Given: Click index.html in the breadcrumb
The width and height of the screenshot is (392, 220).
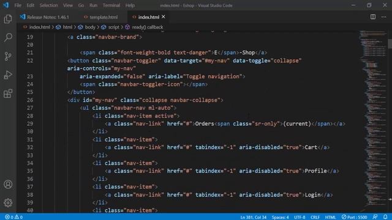Looking at the screenshot, I should point(39,27).
